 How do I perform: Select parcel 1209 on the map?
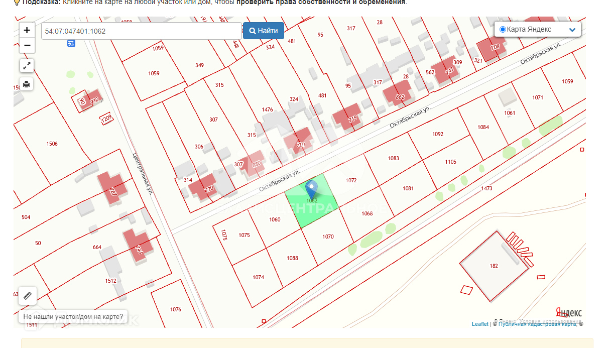106,119
